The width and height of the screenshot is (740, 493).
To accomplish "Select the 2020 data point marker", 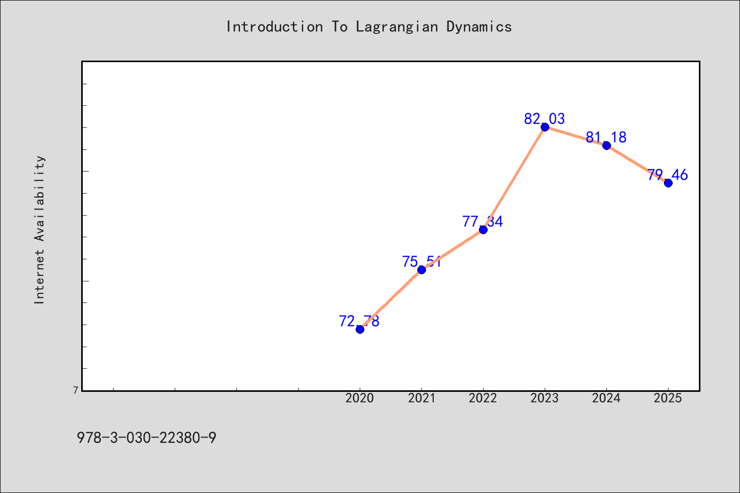I will [x=360, y=329].
